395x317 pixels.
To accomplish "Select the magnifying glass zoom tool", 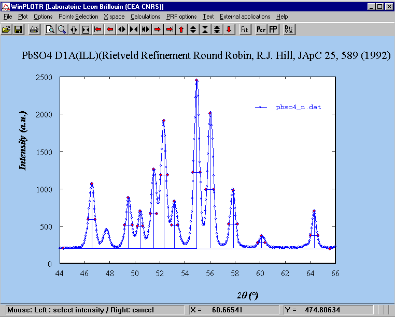I will (x=62, y=29).
